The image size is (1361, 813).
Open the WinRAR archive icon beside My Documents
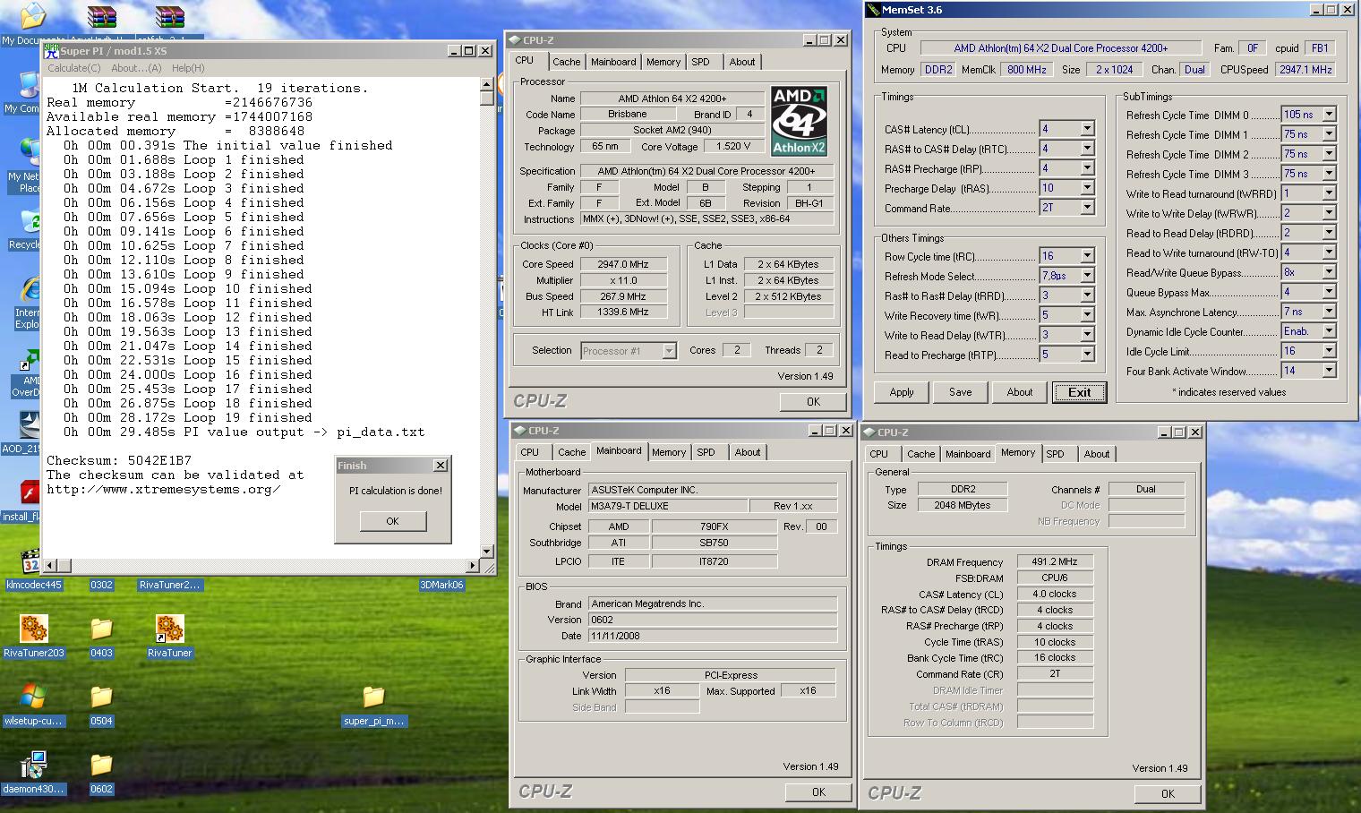point(102,16)
